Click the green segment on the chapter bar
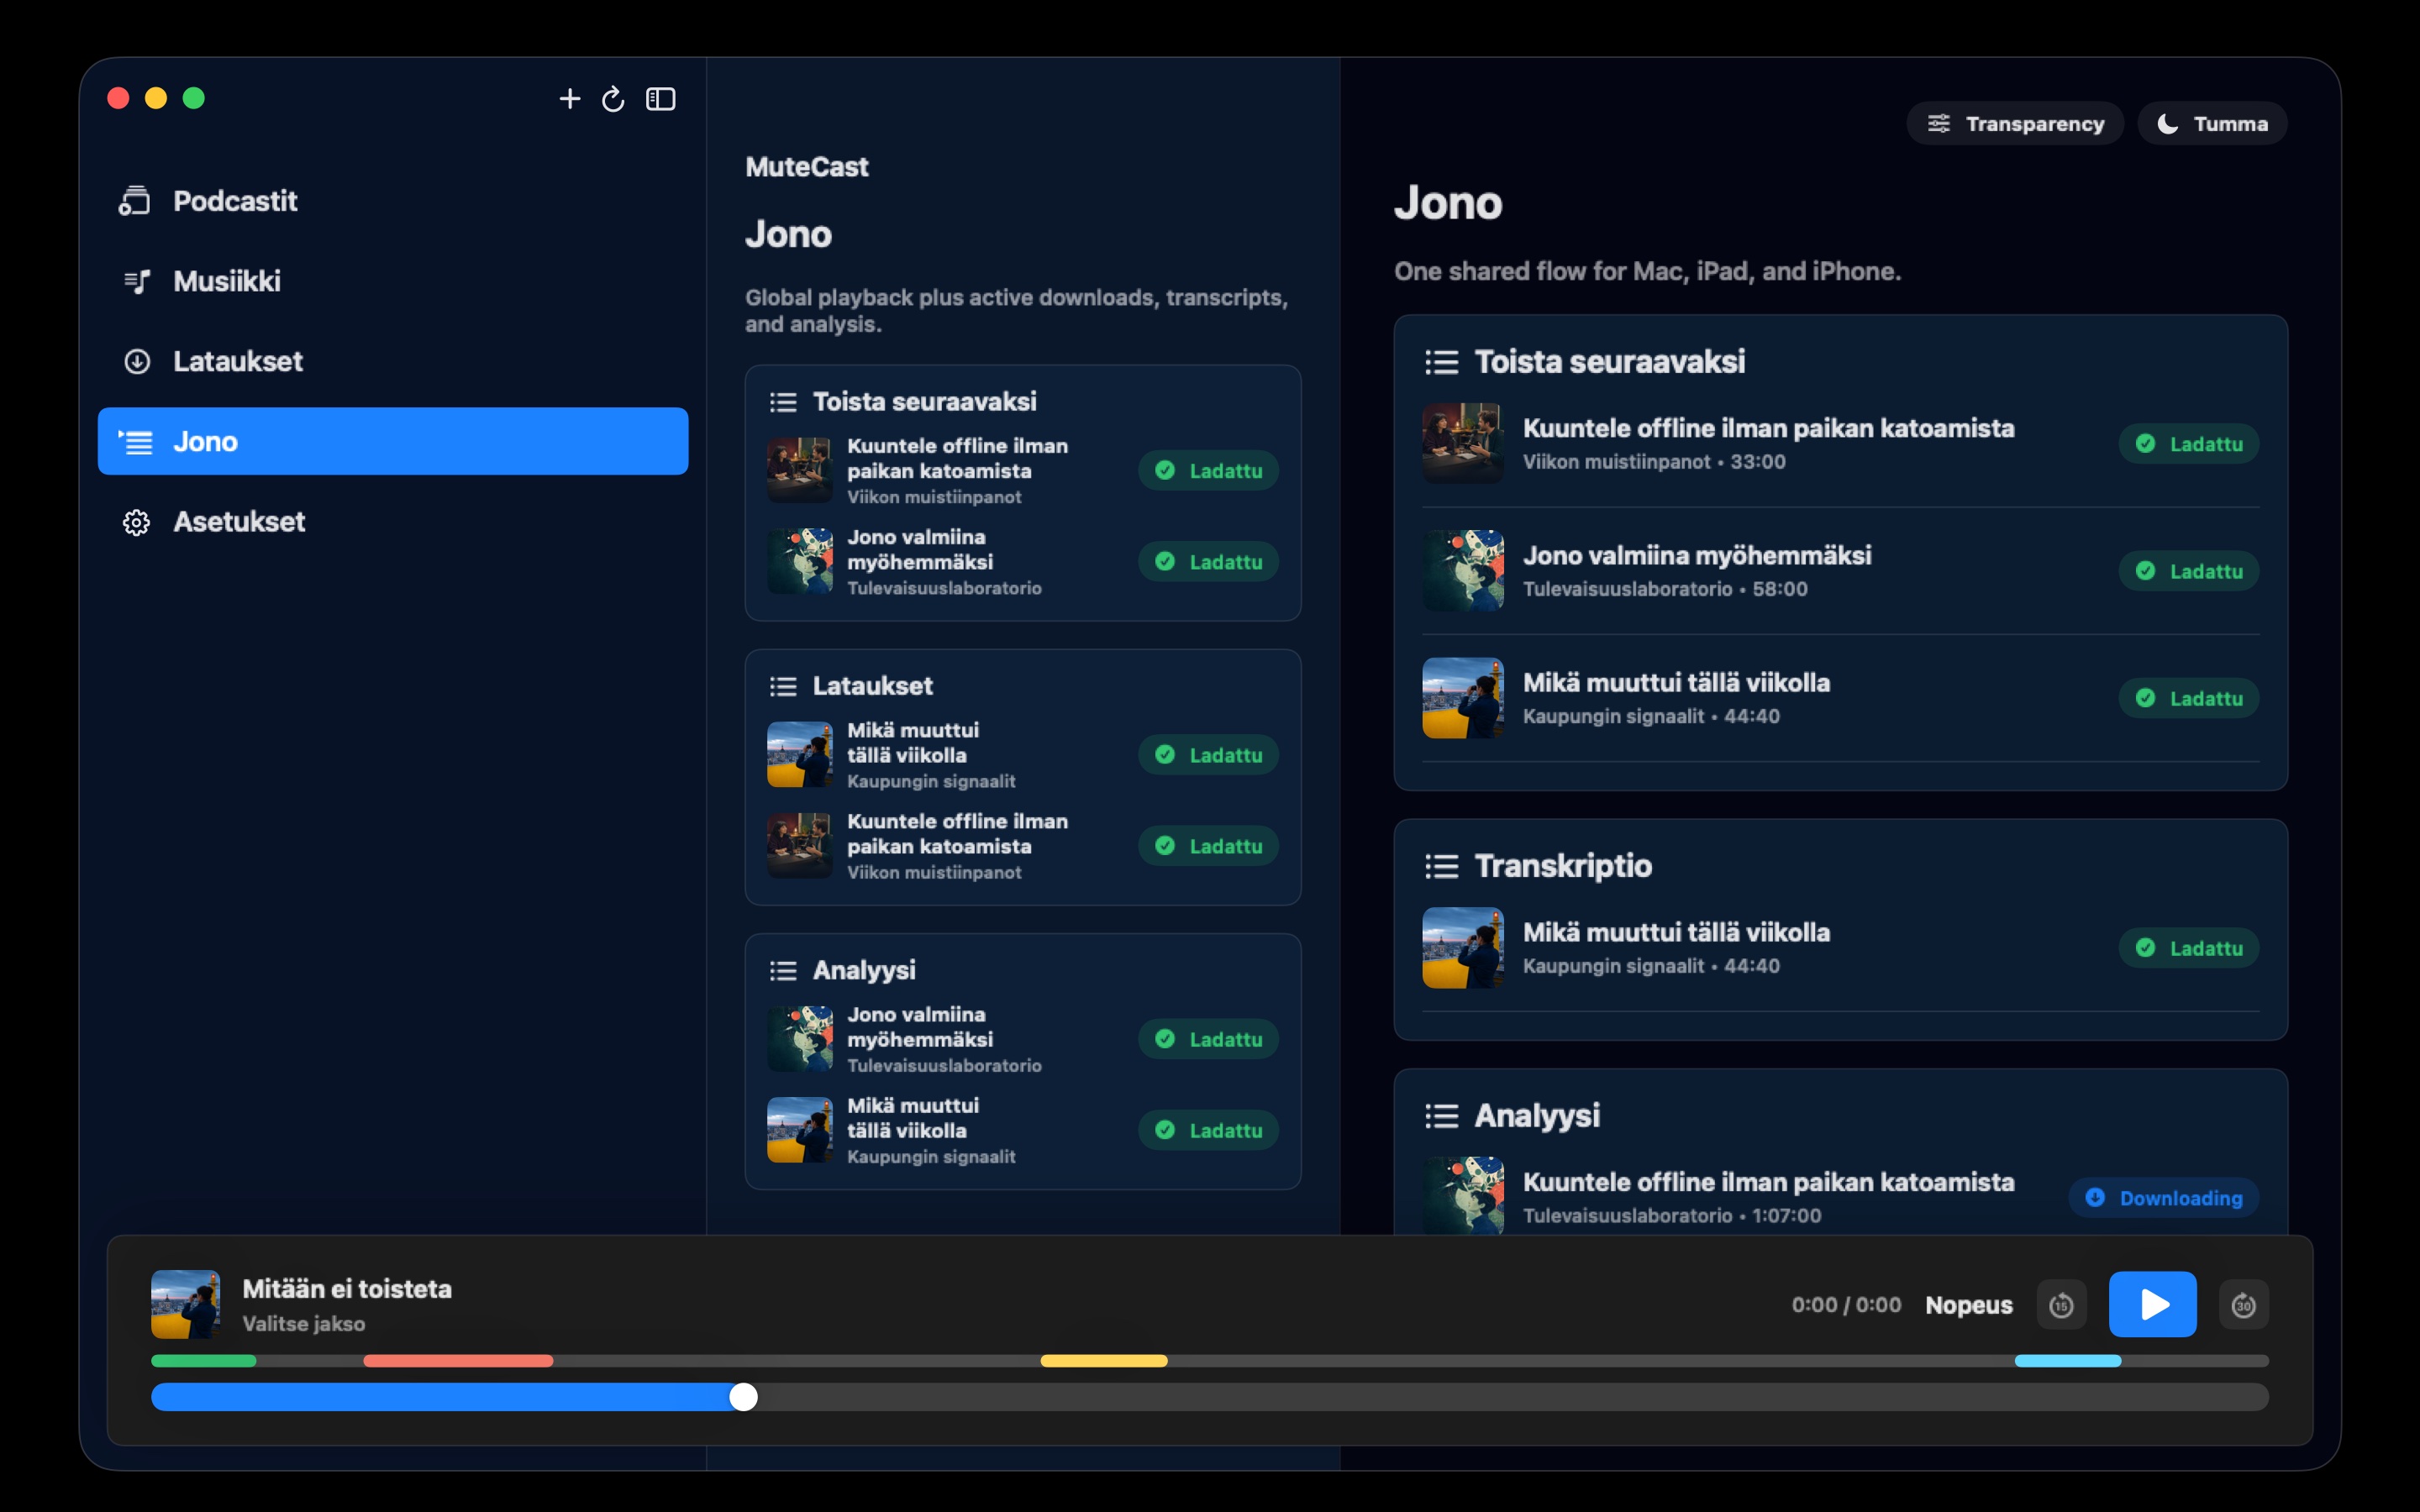 pos(204,1361)
